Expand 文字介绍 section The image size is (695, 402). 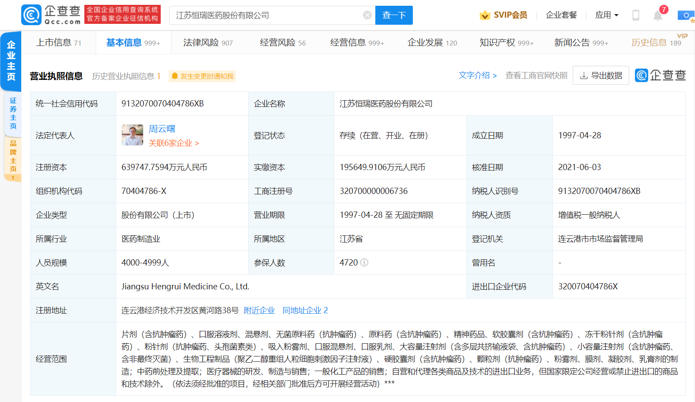(x=478, y=76)
